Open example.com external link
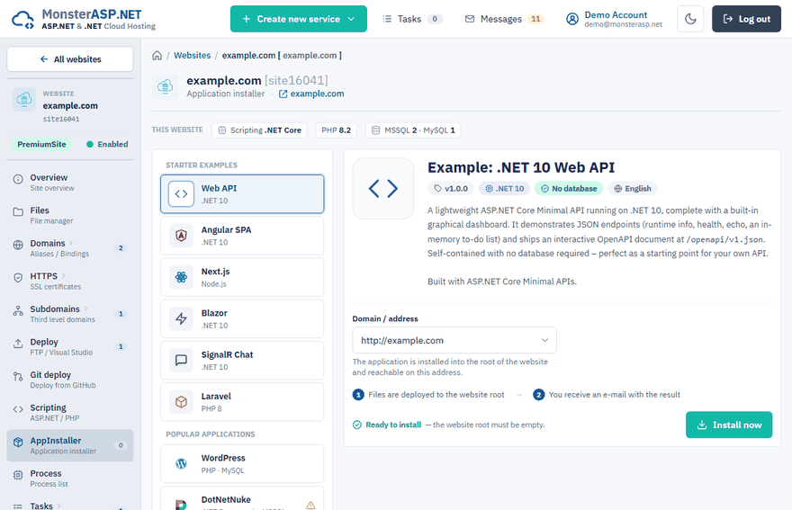This screenshot has width=792, height=510. click(311, 94)
